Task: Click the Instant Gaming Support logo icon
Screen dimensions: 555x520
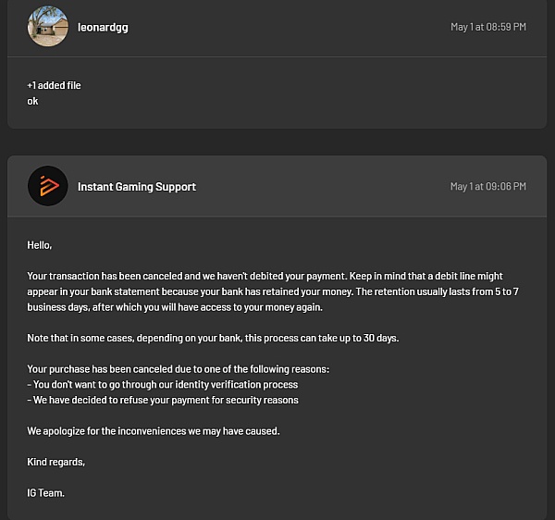Action: tap(48, 186)
